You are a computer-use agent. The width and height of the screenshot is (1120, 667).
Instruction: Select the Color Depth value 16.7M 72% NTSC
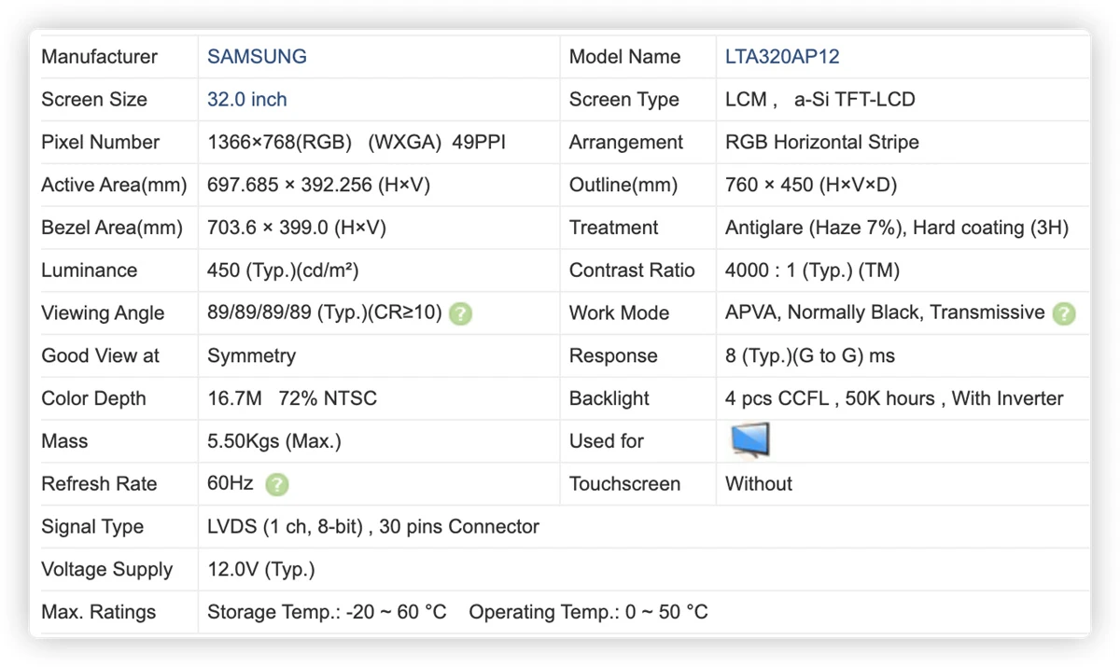coord(292,398)
